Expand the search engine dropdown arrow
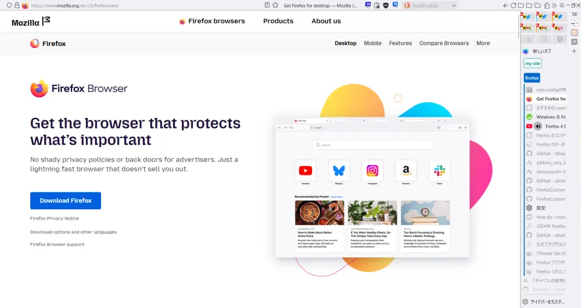This screenshot has width=581, height=308. (454, 6)
